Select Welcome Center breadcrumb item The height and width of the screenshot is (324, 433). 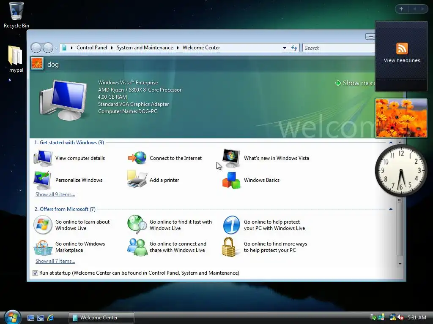pos(201,48)
